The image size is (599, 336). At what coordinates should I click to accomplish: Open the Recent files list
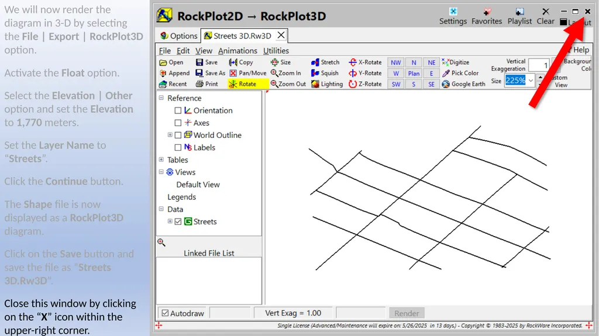point(173,84)
